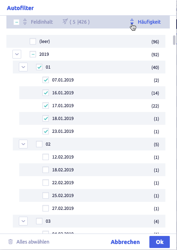Image resolution: width=177 pixels, height=250 pixels.
Task: Toggle the select-all checkbox in header
Action: (16, 22)
